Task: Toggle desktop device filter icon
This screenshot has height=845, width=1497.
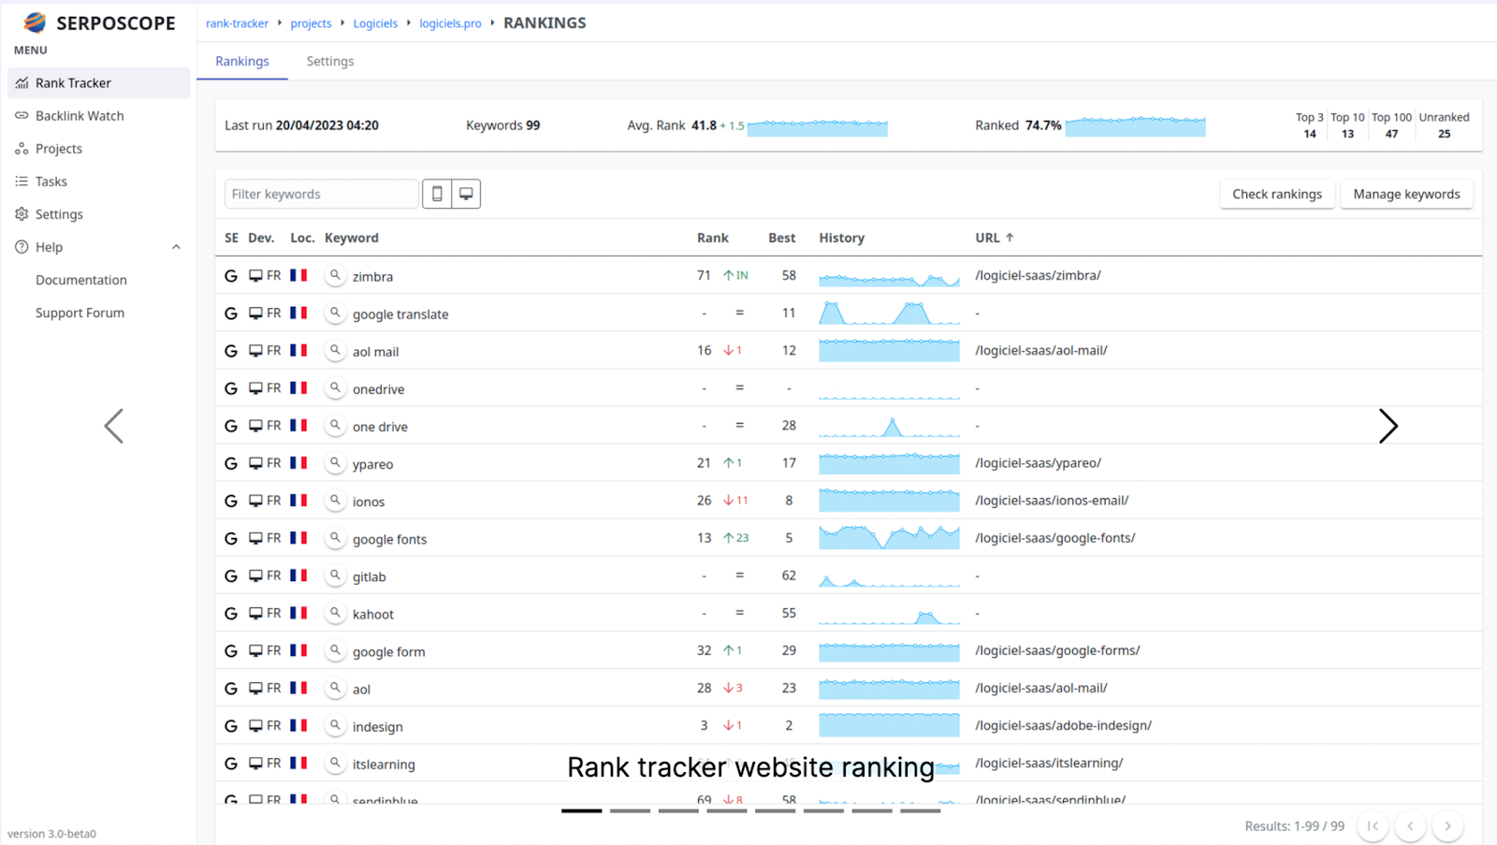Action: (x=466, y=194)
